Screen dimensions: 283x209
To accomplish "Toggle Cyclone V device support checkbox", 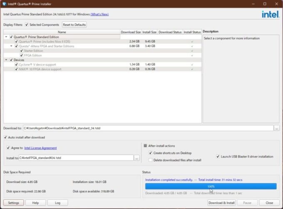I will click(x=16, y=65).
